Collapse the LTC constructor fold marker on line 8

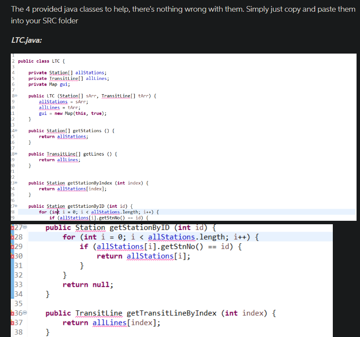click(x=16, y=95)
